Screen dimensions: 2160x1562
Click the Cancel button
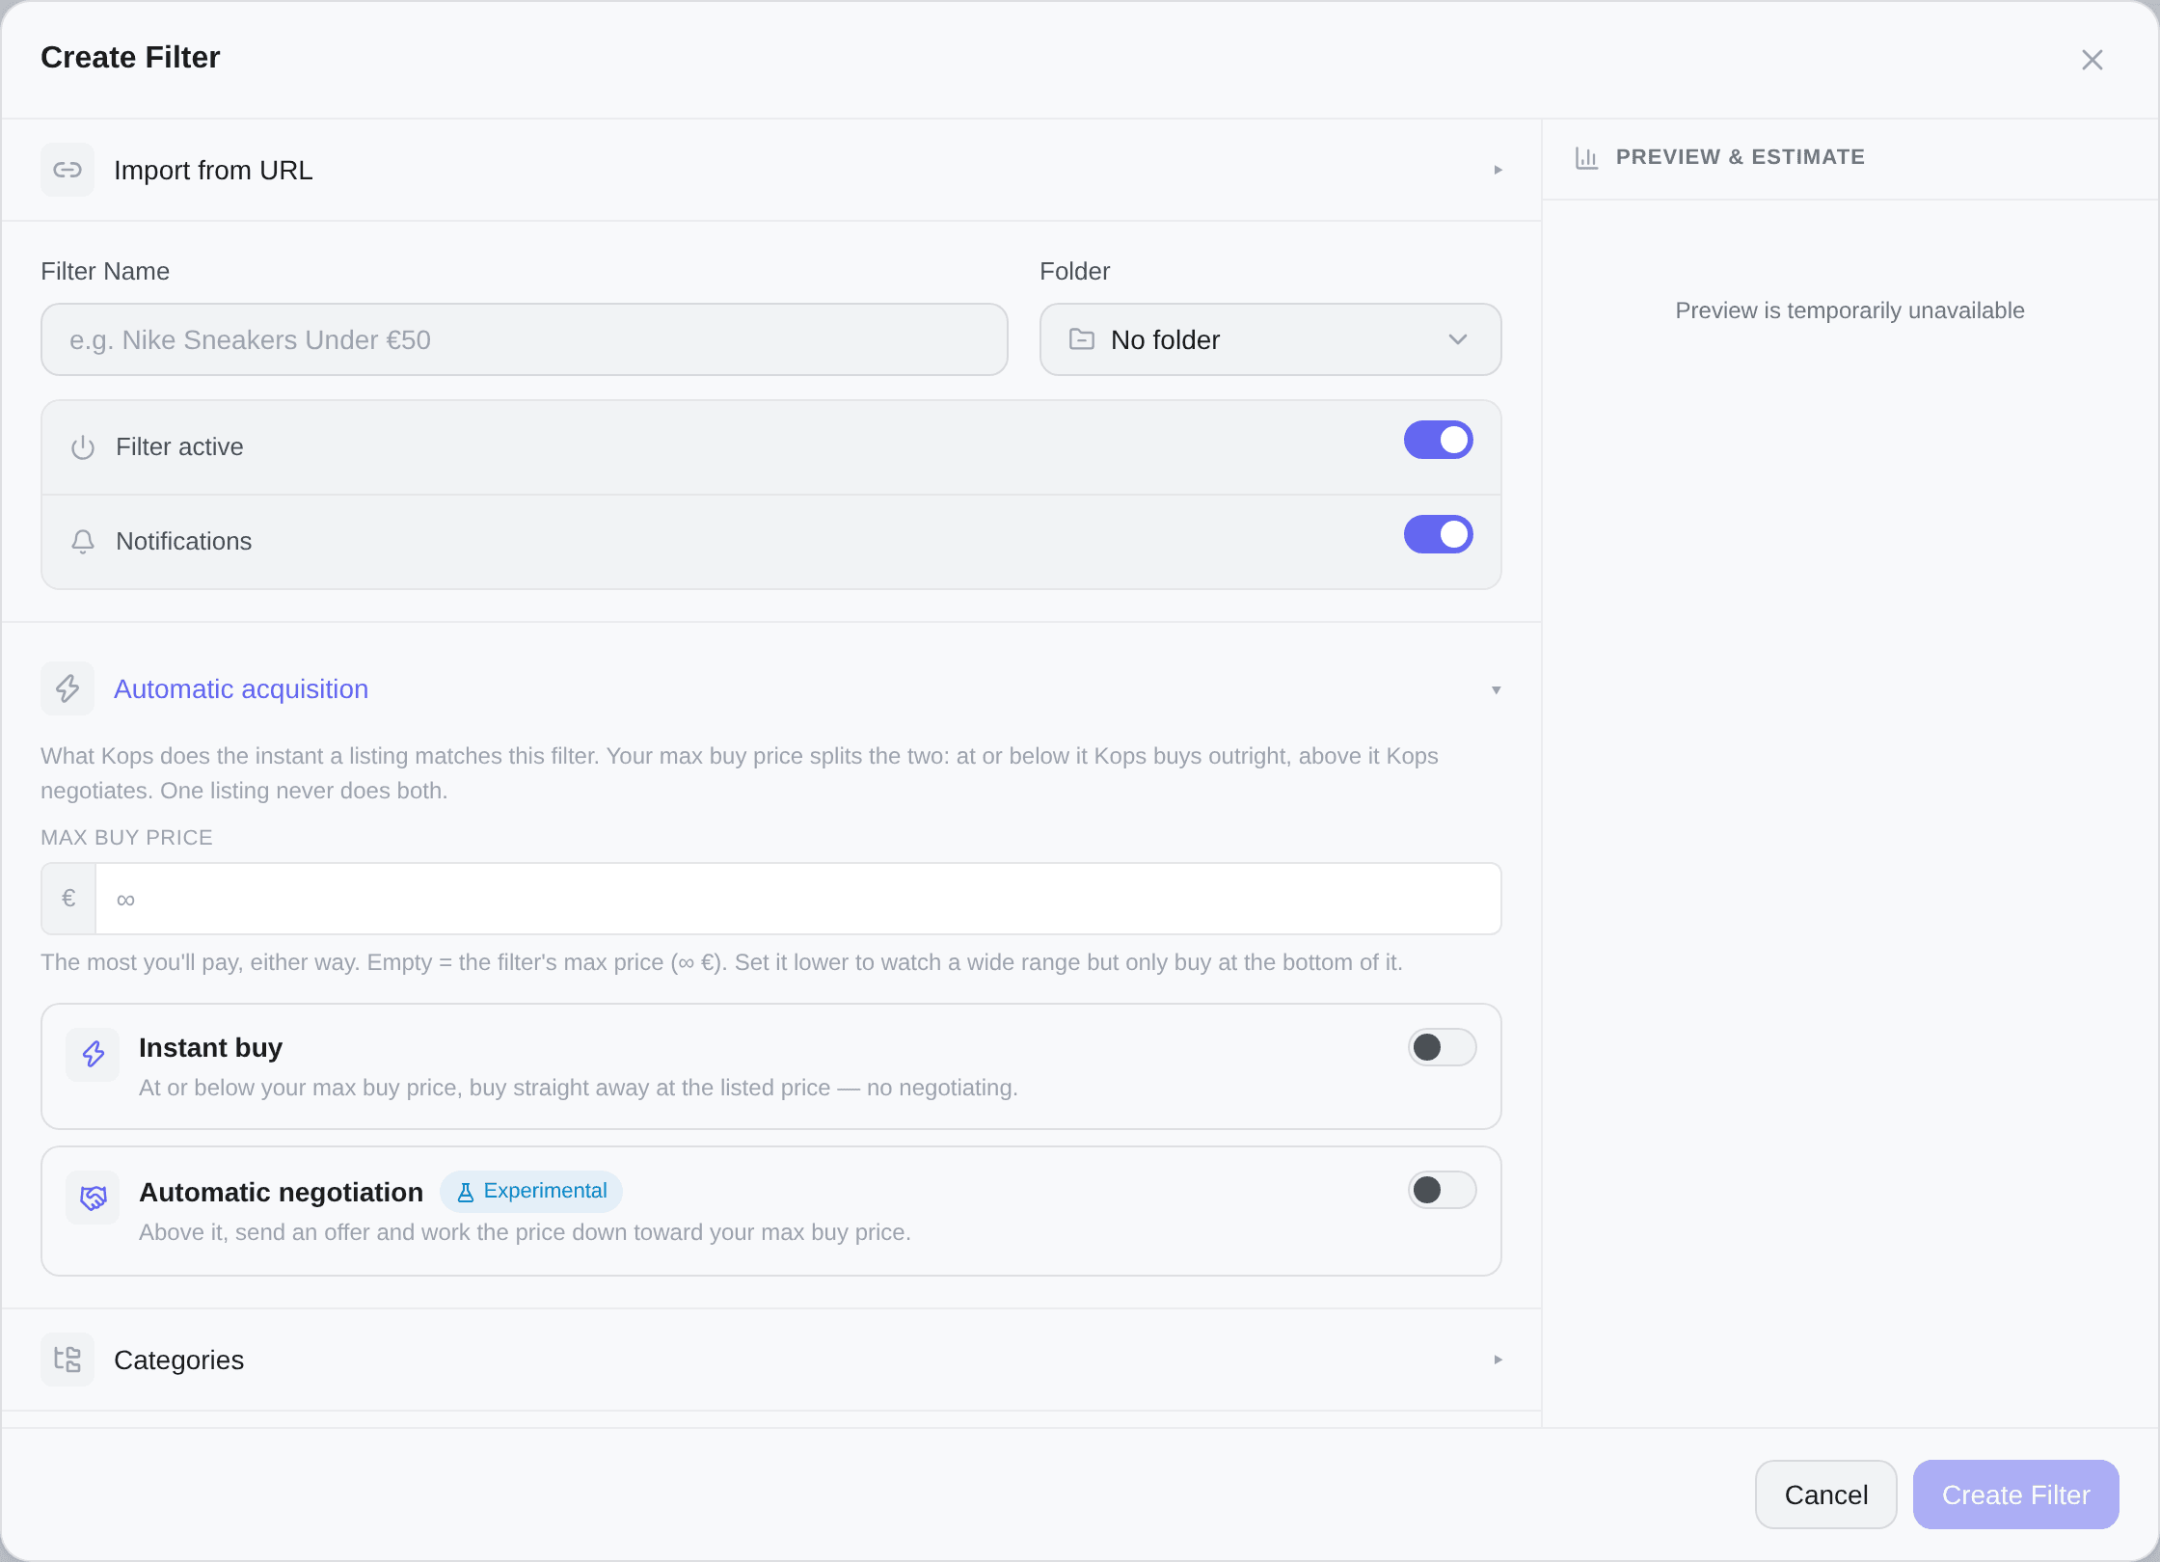click(x=1825, y=1495)
